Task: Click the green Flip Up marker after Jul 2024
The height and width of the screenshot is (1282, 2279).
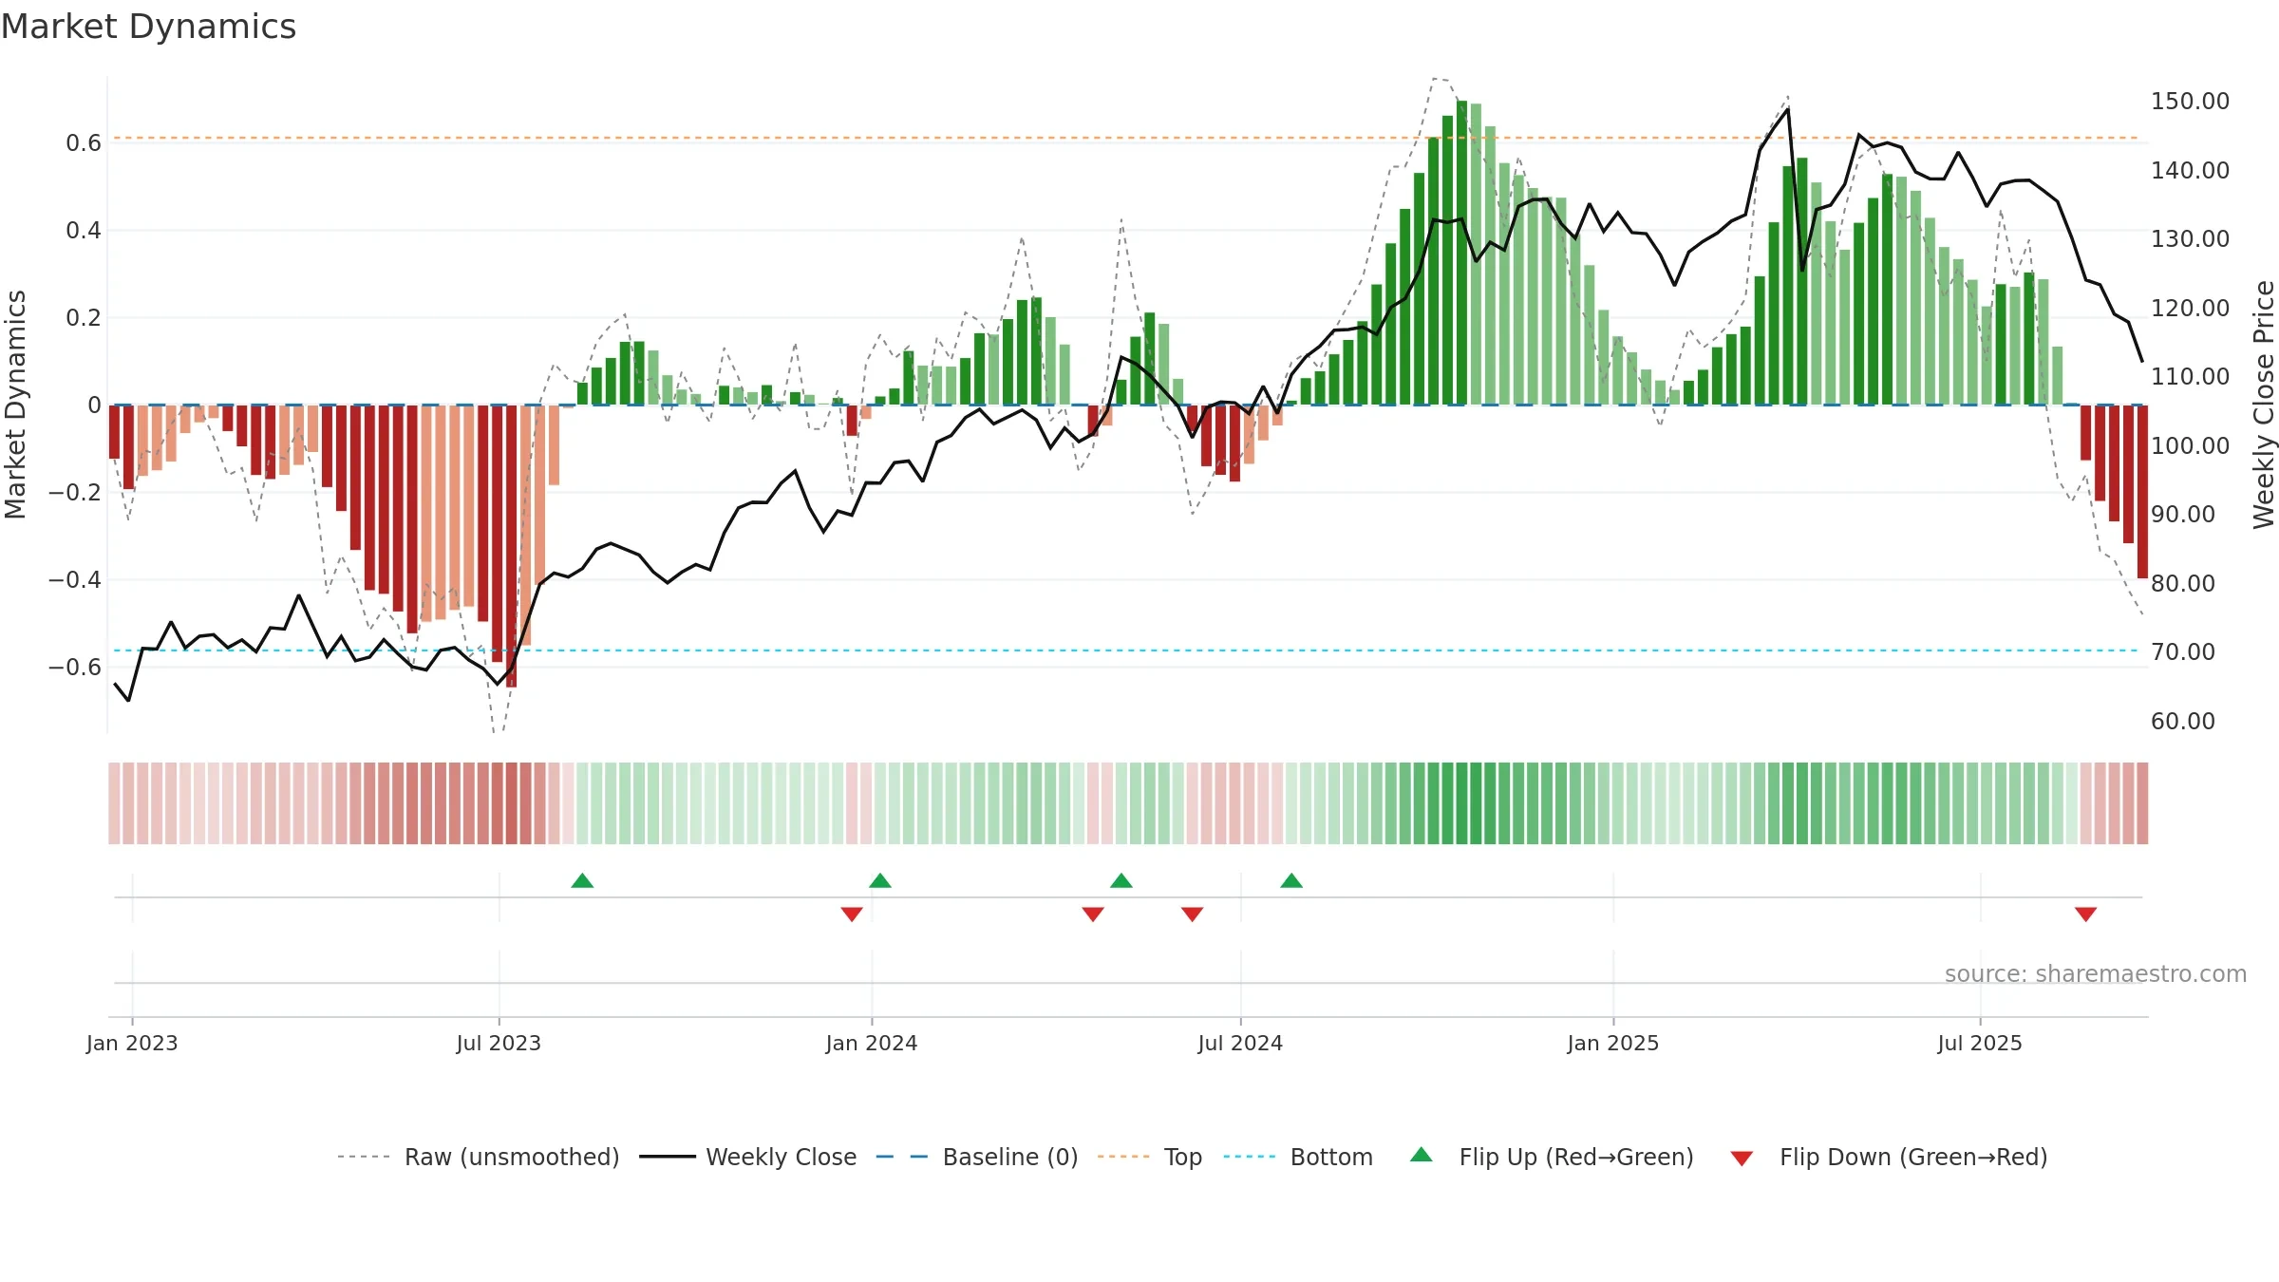Action: pos(1291,880)
